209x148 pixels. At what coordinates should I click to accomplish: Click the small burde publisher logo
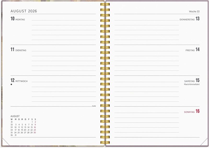coord(94,106)
